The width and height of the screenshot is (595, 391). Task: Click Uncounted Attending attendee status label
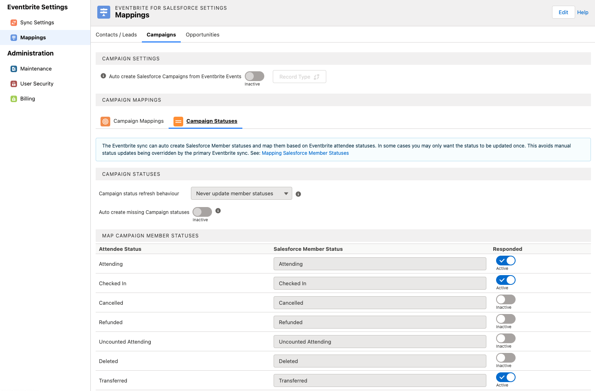click(x=125, y=342)
